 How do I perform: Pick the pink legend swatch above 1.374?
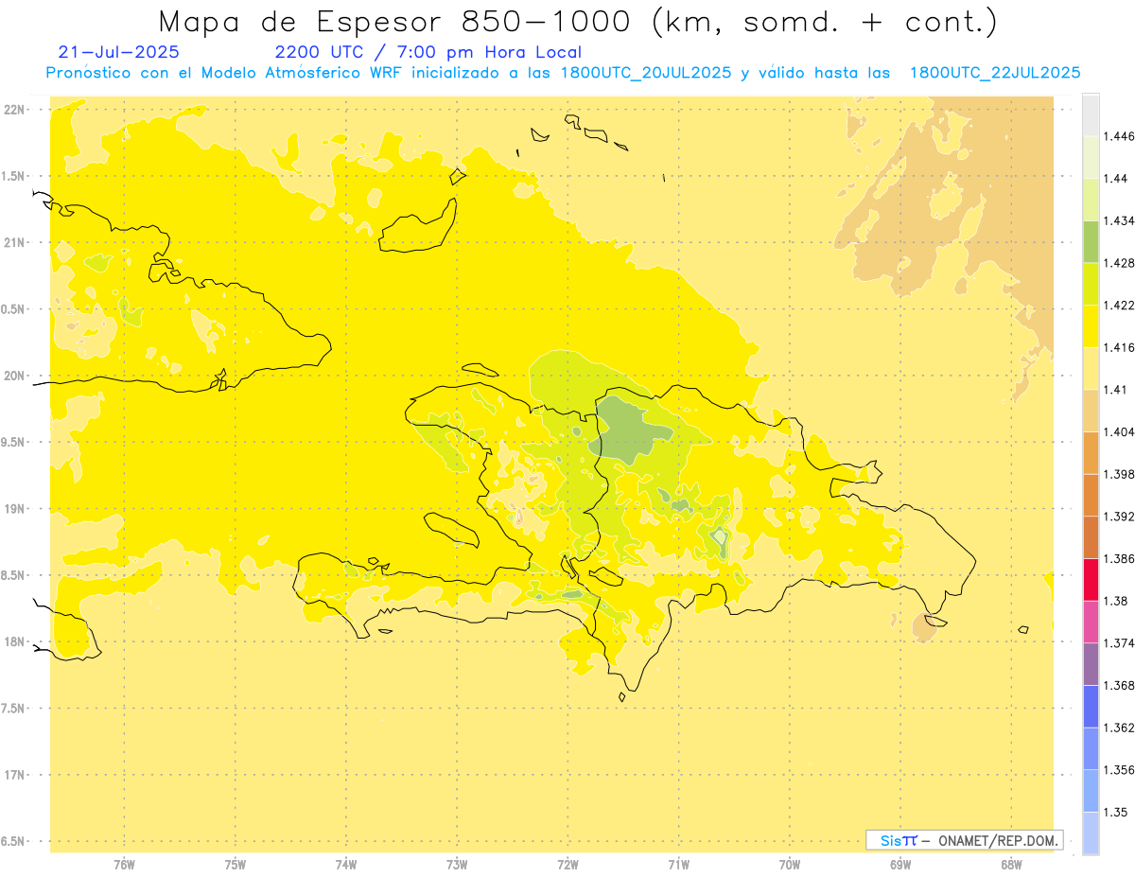[1091, 622]
